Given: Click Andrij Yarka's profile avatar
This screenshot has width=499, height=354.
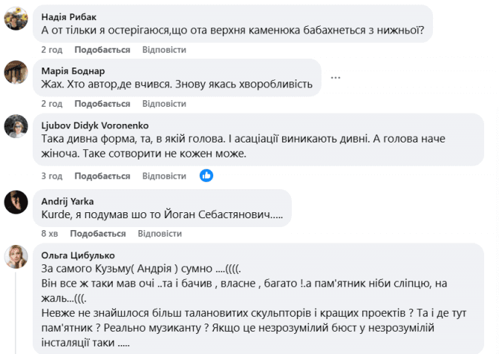Looking at the screenshot, I should pyautogui.click(x=16, y=202).
